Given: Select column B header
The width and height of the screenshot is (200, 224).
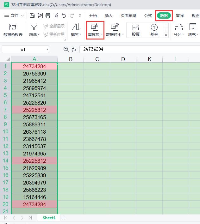Looking at the screenshot, I should coord(71,59).
